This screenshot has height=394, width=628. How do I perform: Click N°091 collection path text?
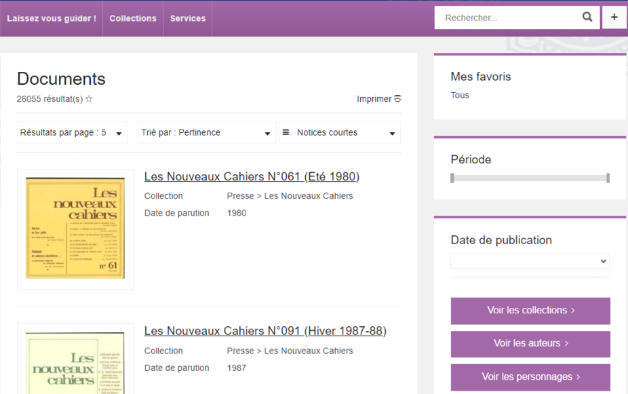click(x=290, y=351)
